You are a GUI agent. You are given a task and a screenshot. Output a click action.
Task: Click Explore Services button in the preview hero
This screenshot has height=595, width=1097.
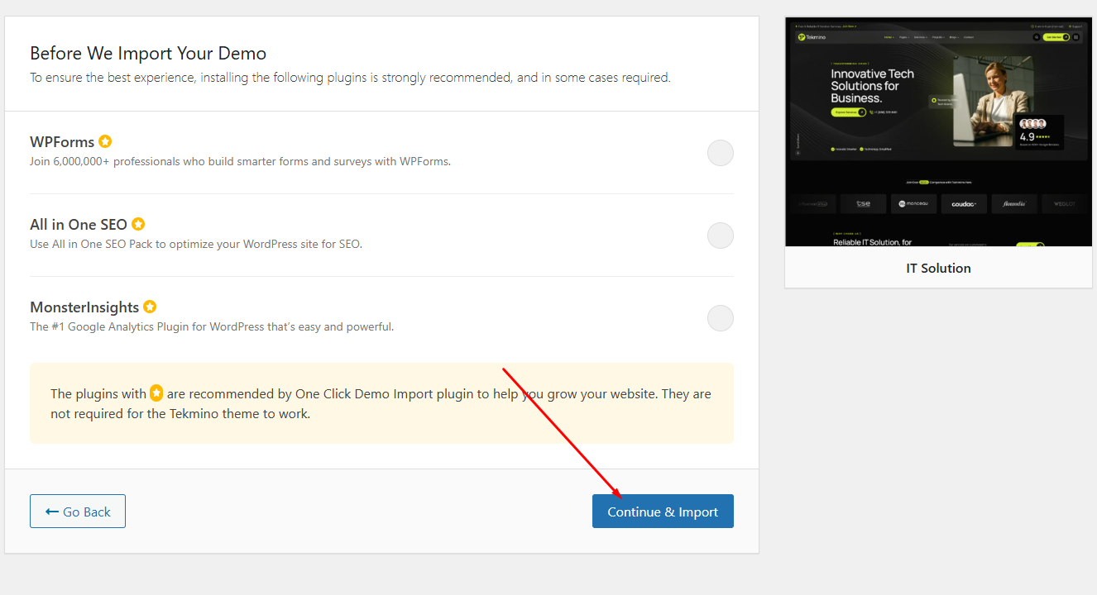[x=848, y=112]
